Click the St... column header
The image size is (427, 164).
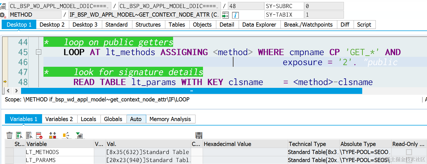click(20, 144)
